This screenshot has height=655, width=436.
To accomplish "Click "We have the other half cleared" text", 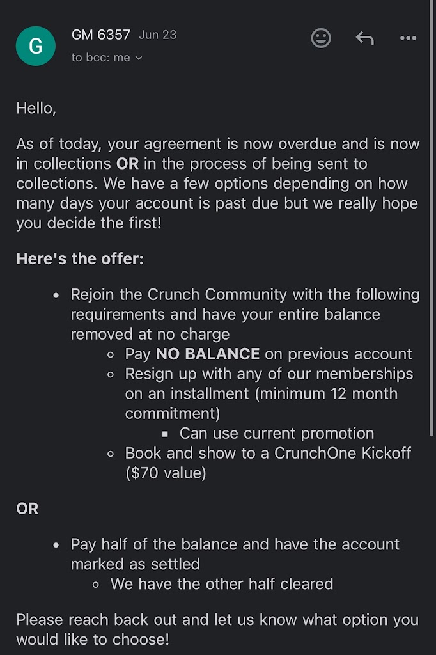I will tap(221, 584).
